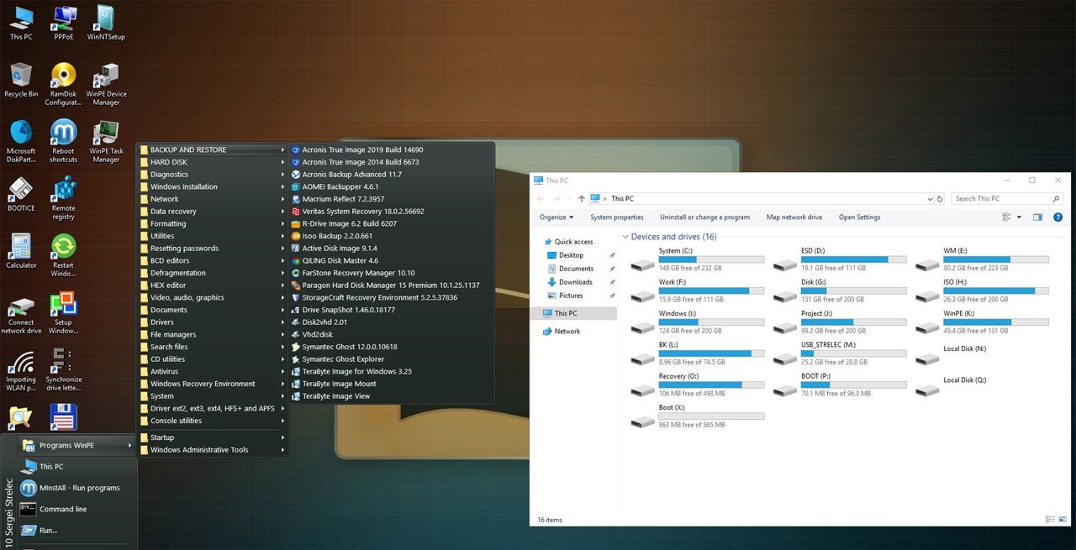
Task: Click Open Settings in Explorer toolbar
Action: pos(860,217)
